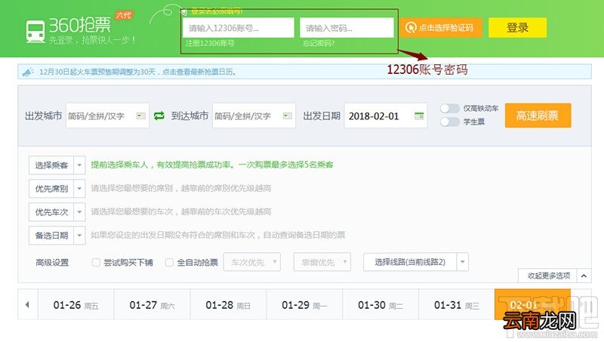Image resolution: width=604 pixels, height=342 pixels.
Task: Click the 高级设置 label
Action: 52,263
